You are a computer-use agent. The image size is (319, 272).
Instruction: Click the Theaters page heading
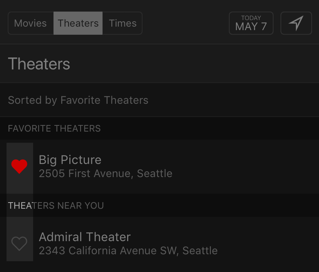(39, 64)
